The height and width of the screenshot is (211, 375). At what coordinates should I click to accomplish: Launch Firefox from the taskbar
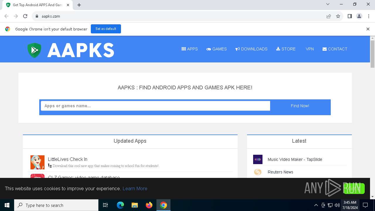click(149, 205)
